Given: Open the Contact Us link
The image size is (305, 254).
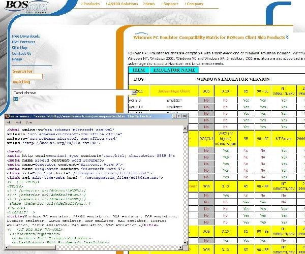Looking at the screenshot, I should 21,53.
